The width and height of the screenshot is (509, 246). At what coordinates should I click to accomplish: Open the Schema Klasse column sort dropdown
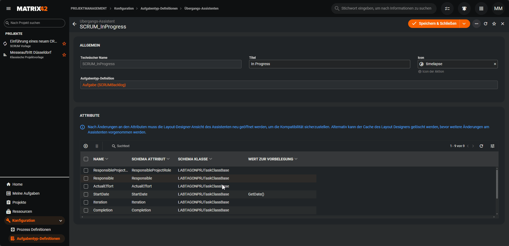[211, 159]
